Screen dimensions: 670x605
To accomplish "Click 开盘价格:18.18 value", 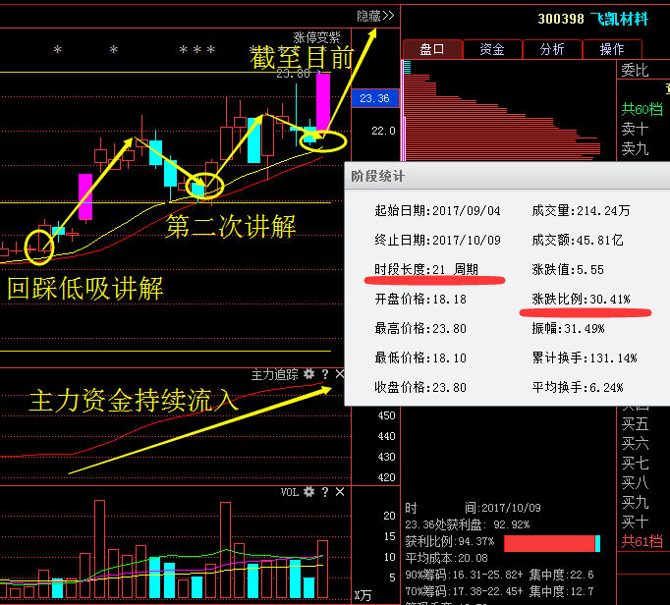I will (x=420, y=300).
